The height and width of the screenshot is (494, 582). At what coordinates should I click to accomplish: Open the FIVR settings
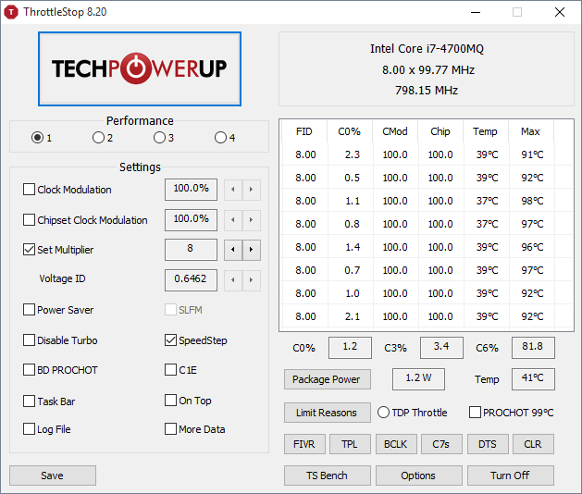click(304, 444)
